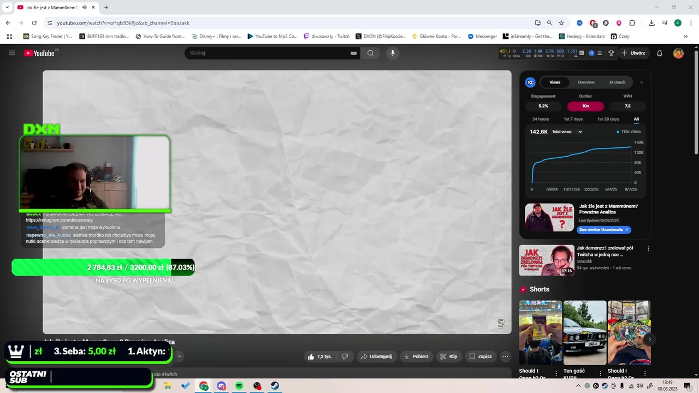The height and width of the screenshot is (393, 699).
Task: Click the Udostępnij share button
Action: pyautogui.click(x=376, y=356)
